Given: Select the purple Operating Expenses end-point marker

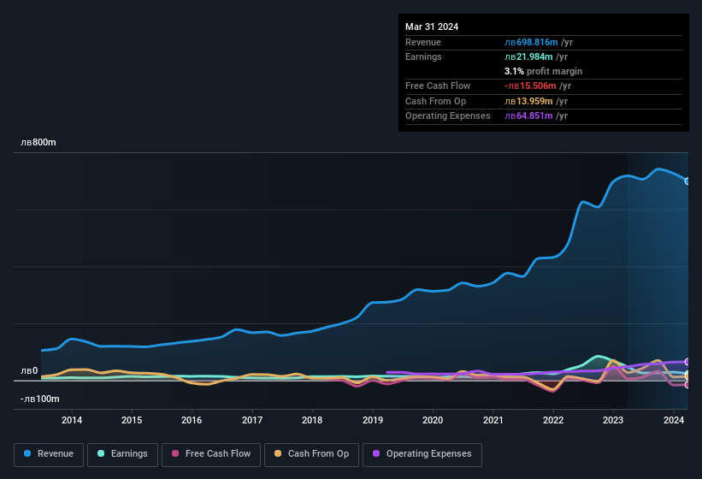Looking at the screenshot, I should (x=687, y=362).
